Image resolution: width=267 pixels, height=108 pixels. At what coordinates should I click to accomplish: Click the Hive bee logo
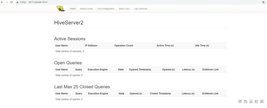61,9
